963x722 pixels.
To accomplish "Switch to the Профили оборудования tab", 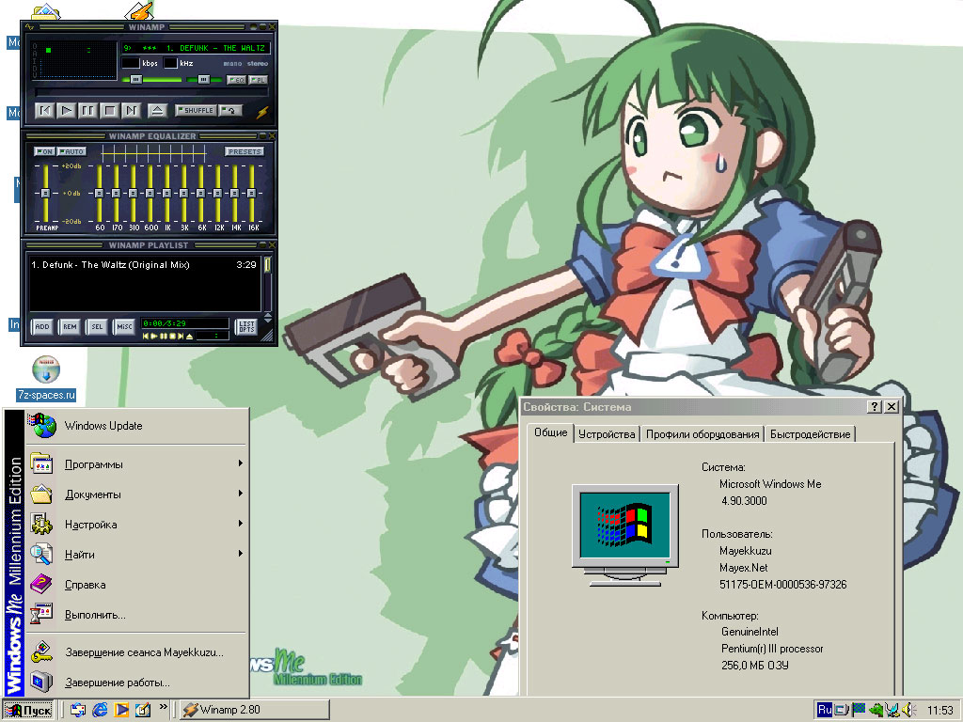I will 703,434.
